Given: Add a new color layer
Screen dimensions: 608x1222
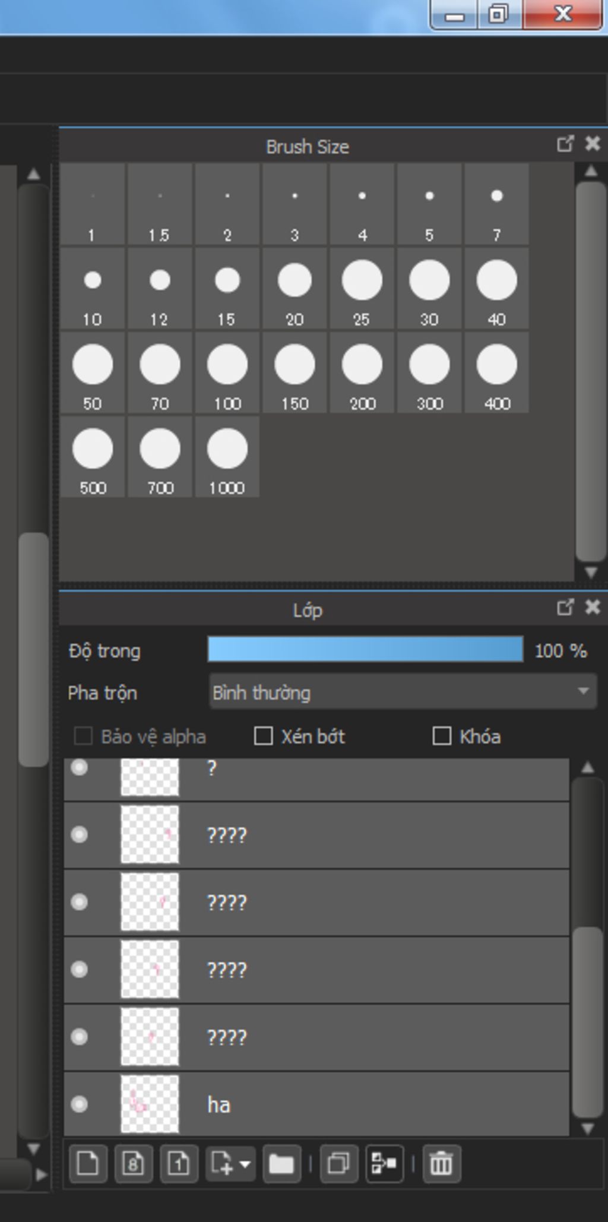Looking at the screenshot, I should point(88,1163).
